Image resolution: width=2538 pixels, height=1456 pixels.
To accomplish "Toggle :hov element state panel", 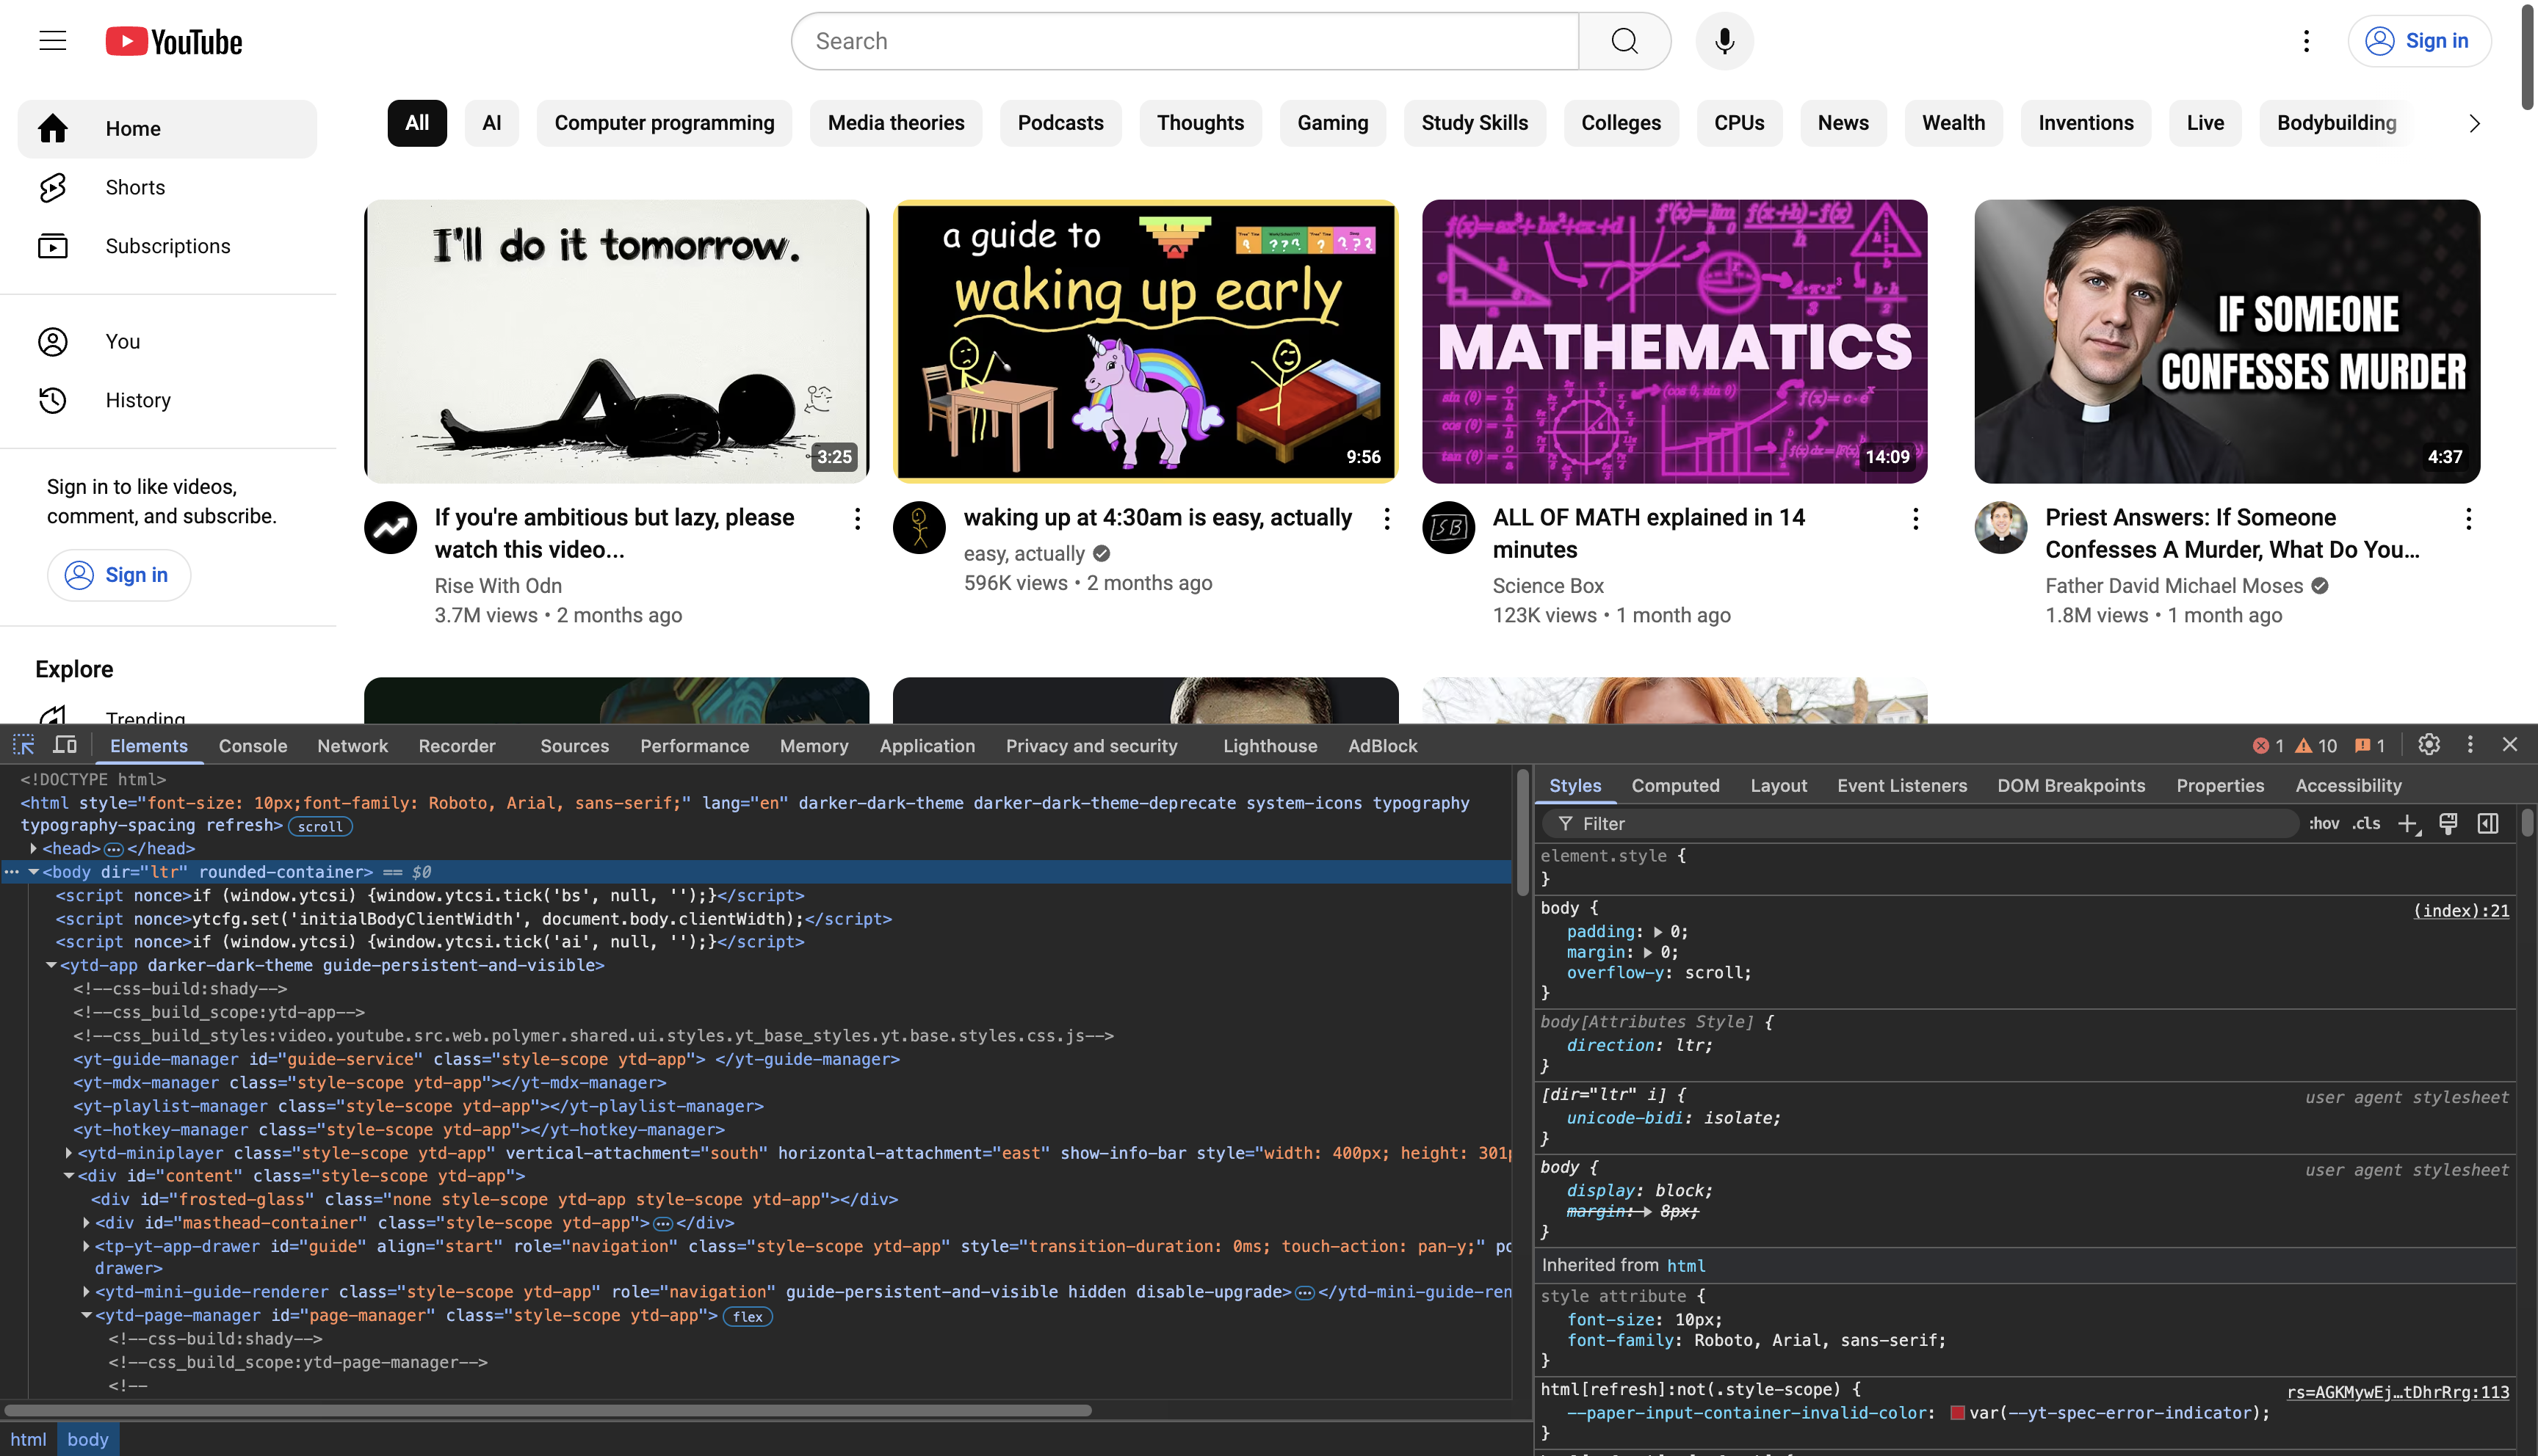I will point(2323,824).
